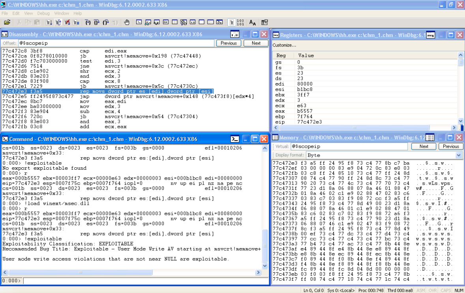Click the Command horizontal scrollbar left arrow
Image resolution: width=465 pixels, height=293 pixels.
tap(5, 272)
